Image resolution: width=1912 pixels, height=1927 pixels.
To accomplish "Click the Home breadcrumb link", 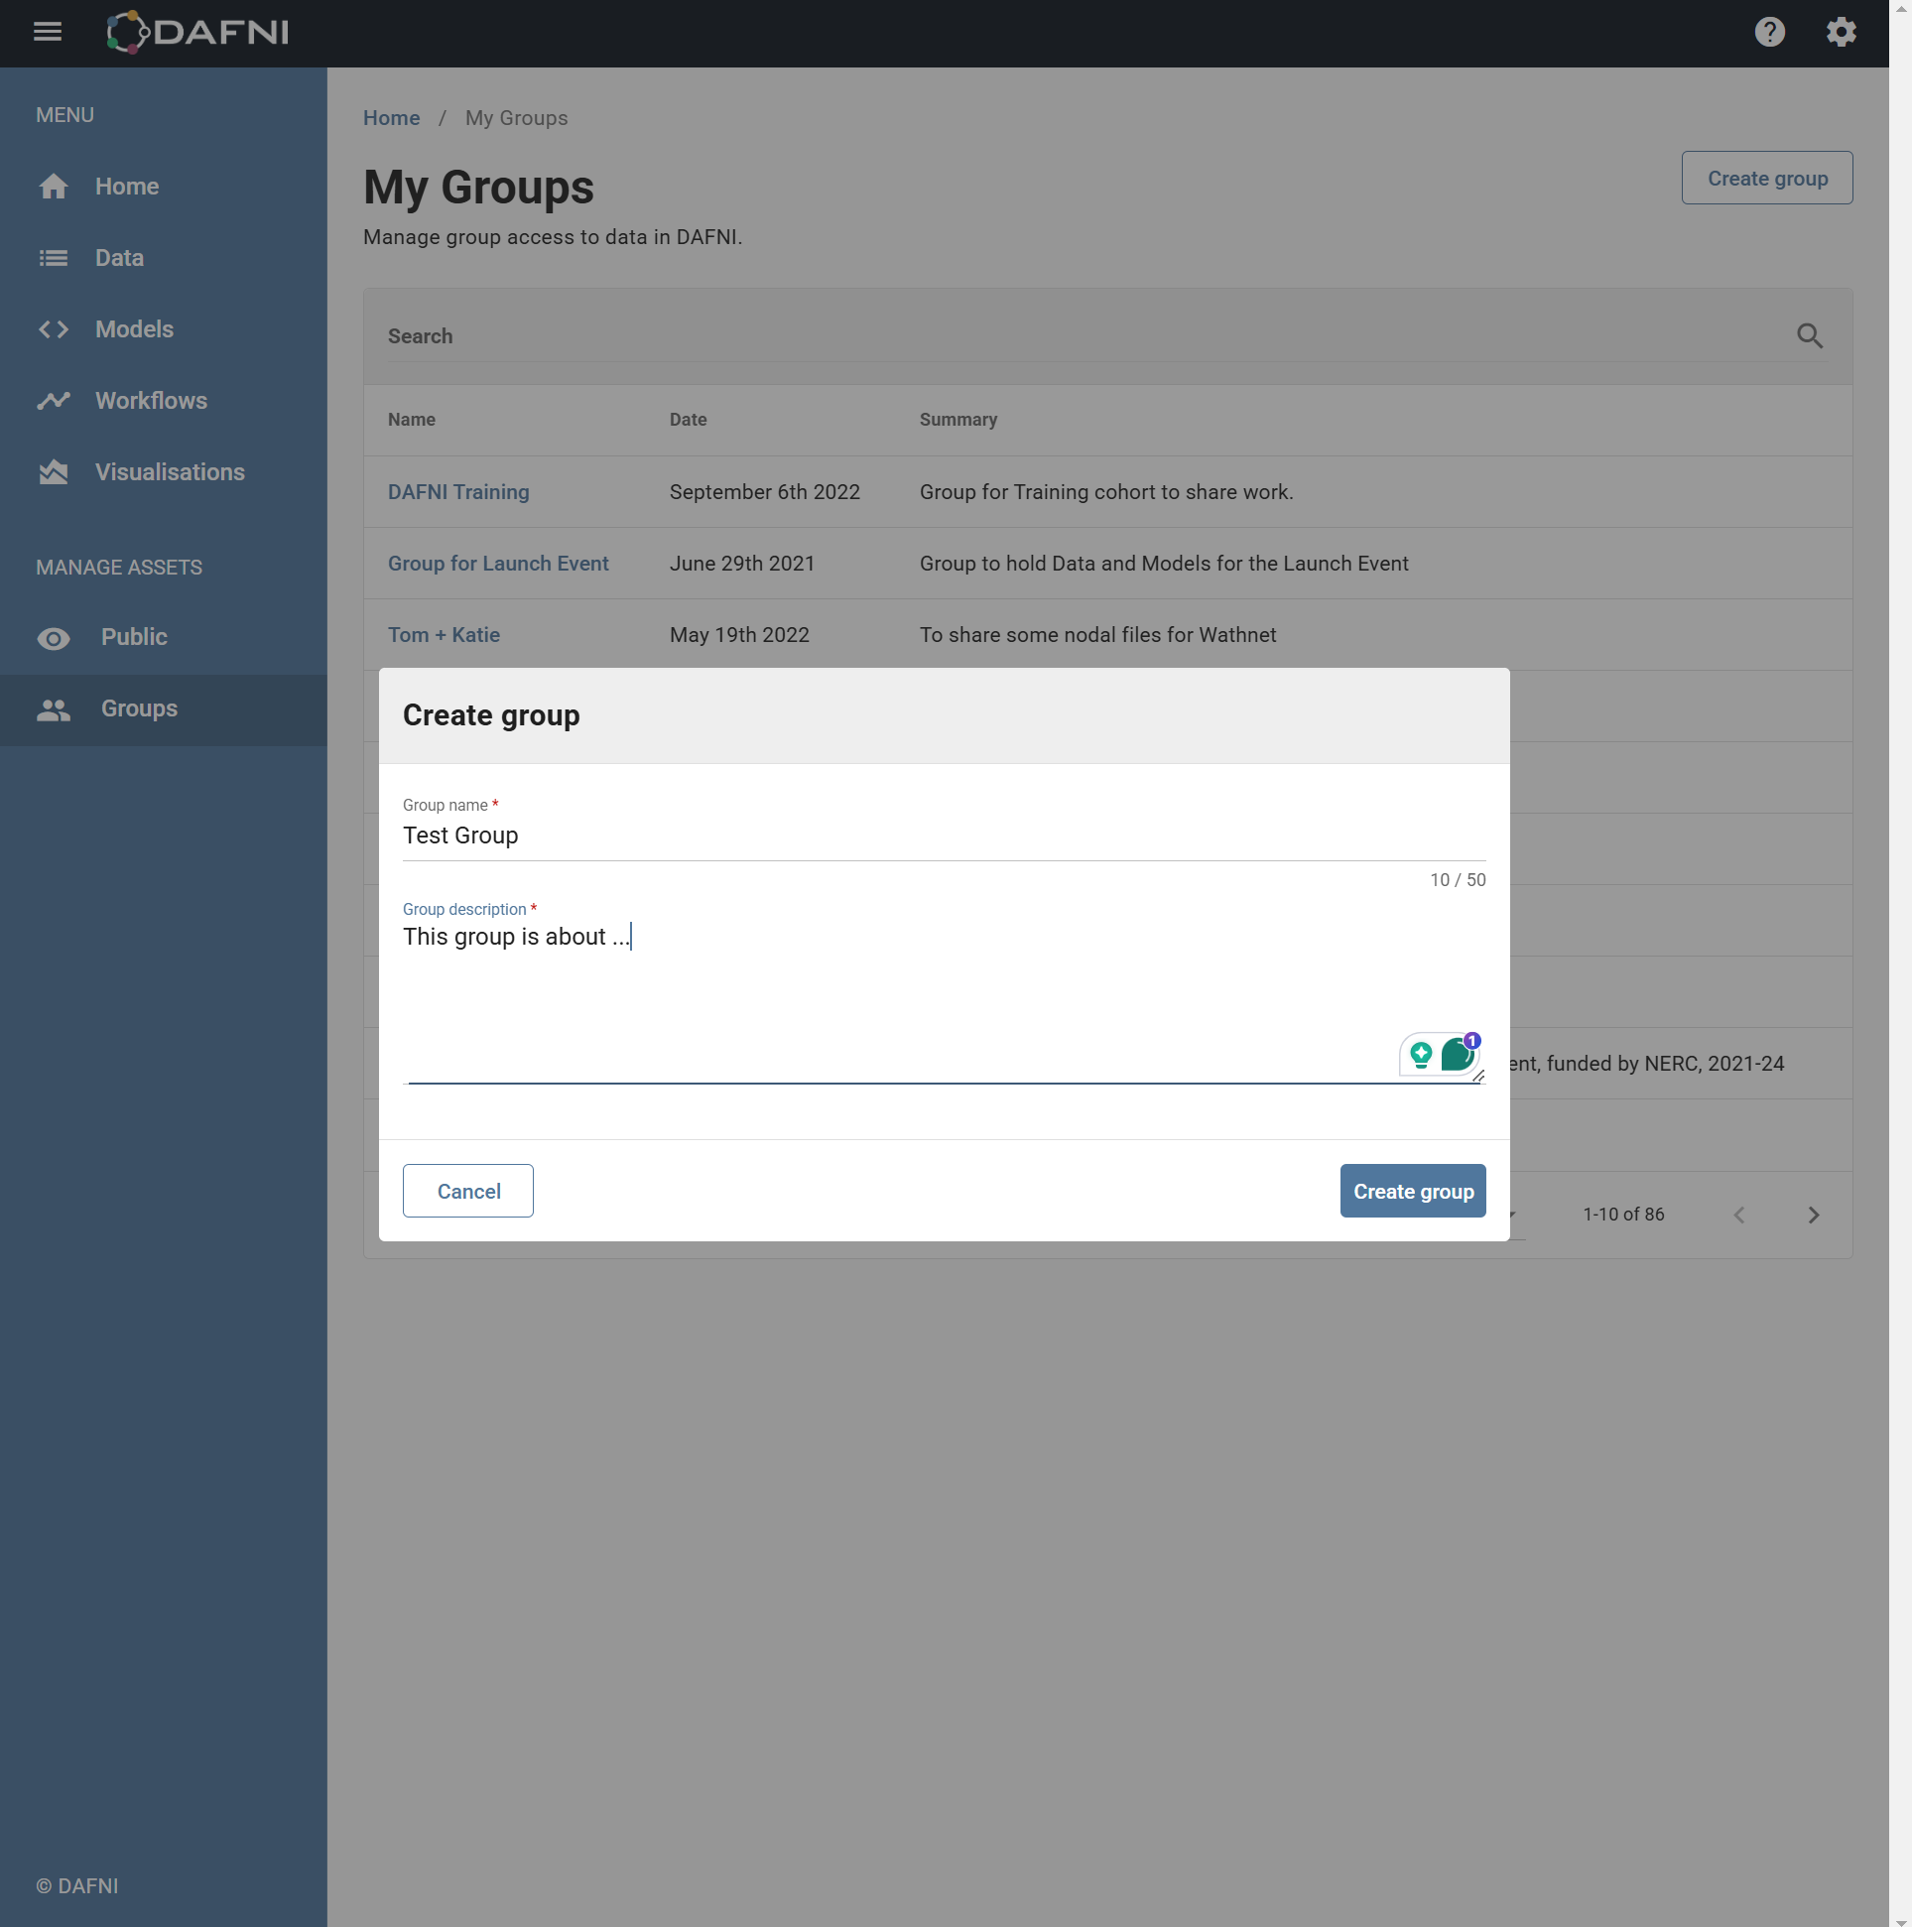I will (391, 118).
